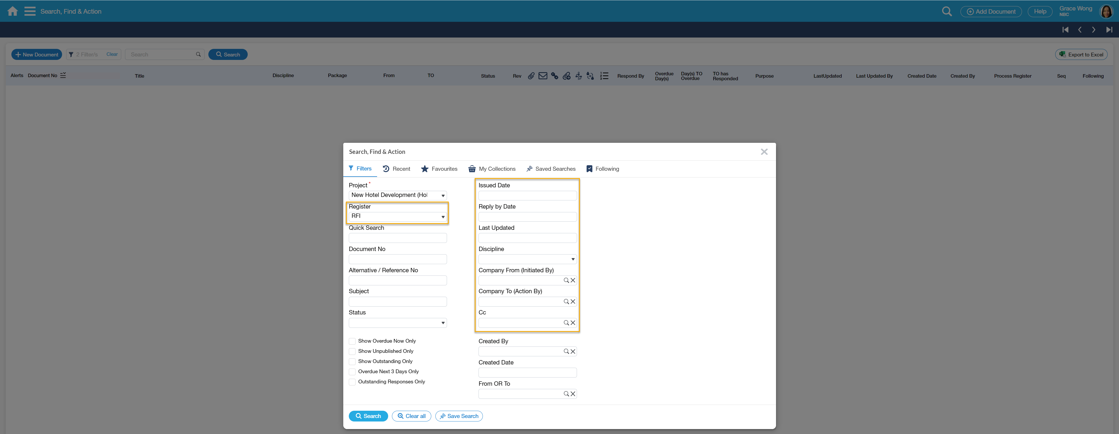Clear the From OR To field
The image size is (1119, 434).
point(573,394)
